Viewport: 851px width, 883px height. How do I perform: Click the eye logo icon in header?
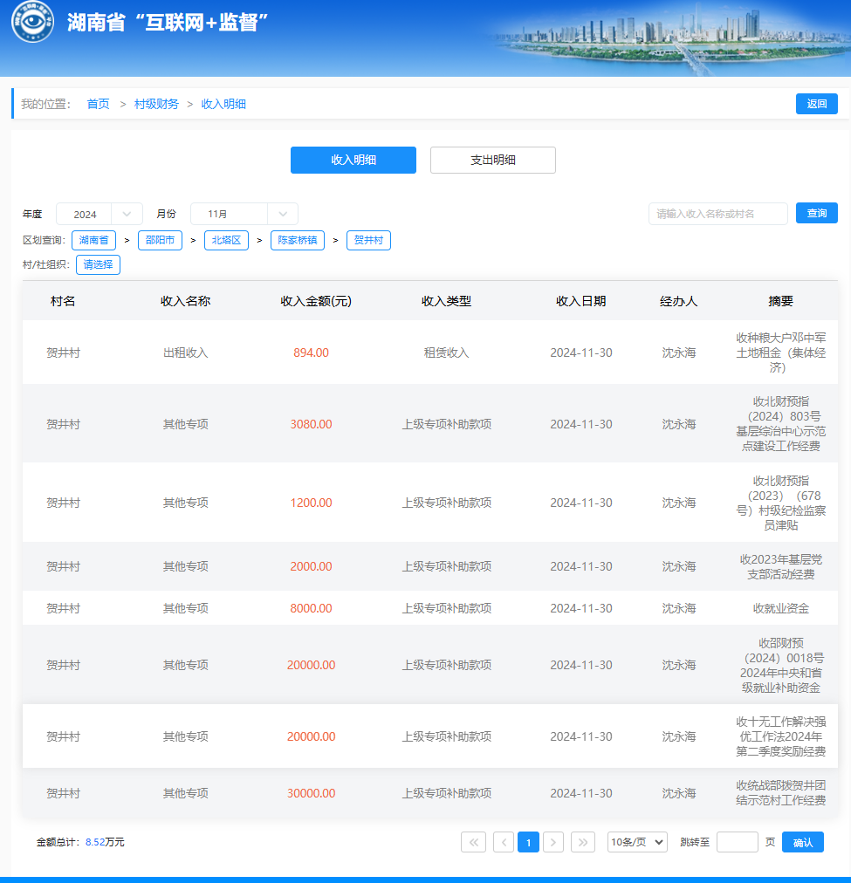tap(32, 21)
